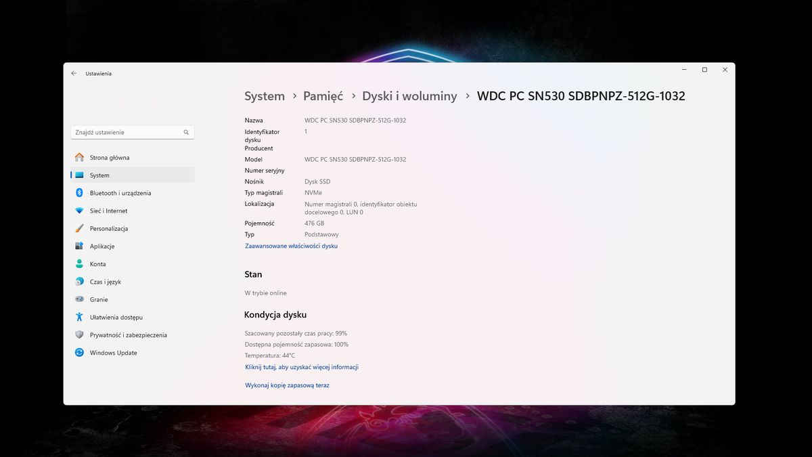Screen dimensions: 812x457
Task: Open Dyski i woluminy from the breadcrumb
Action: tap(409, 96)
